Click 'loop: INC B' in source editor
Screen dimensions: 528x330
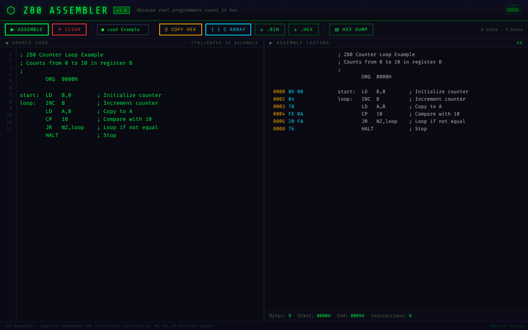(42, 103)
